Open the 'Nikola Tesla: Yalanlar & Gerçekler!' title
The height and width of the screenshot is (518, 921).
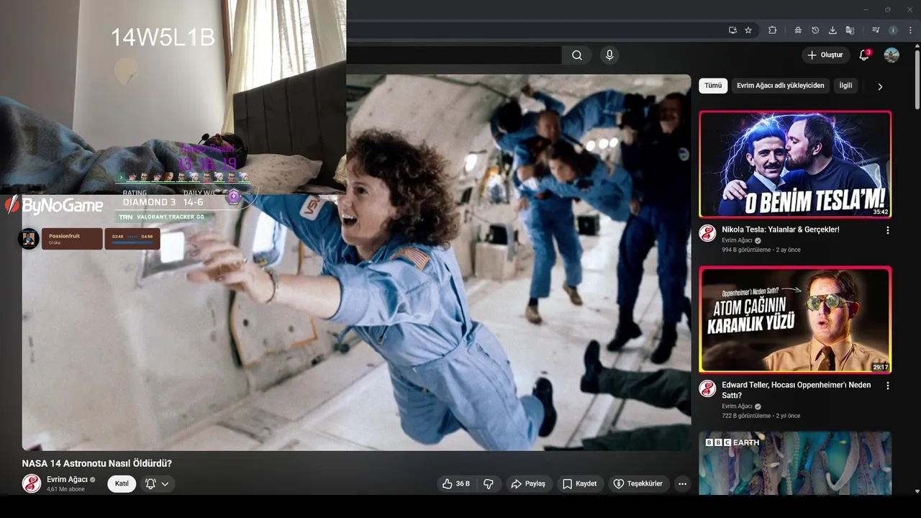click(x=781, y=230)
